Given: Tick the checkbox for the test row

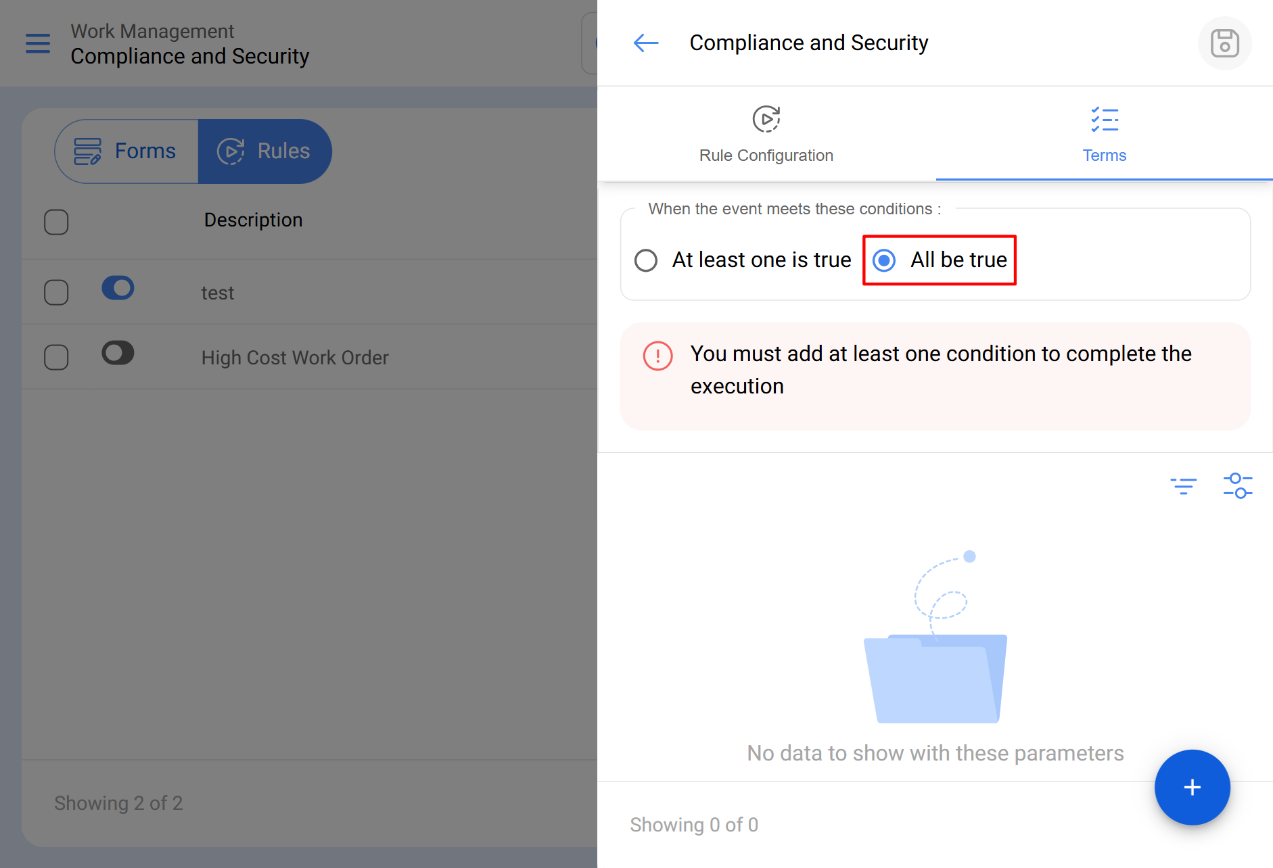Looking at the screenshot, I should point(56,293).
